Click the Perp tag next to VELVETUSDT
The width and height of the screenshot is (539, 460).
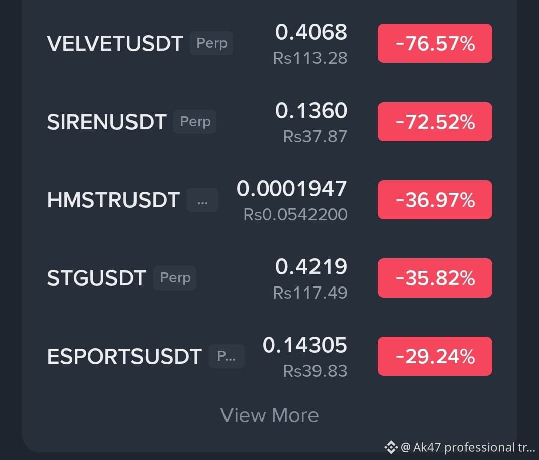click(212, 43)
